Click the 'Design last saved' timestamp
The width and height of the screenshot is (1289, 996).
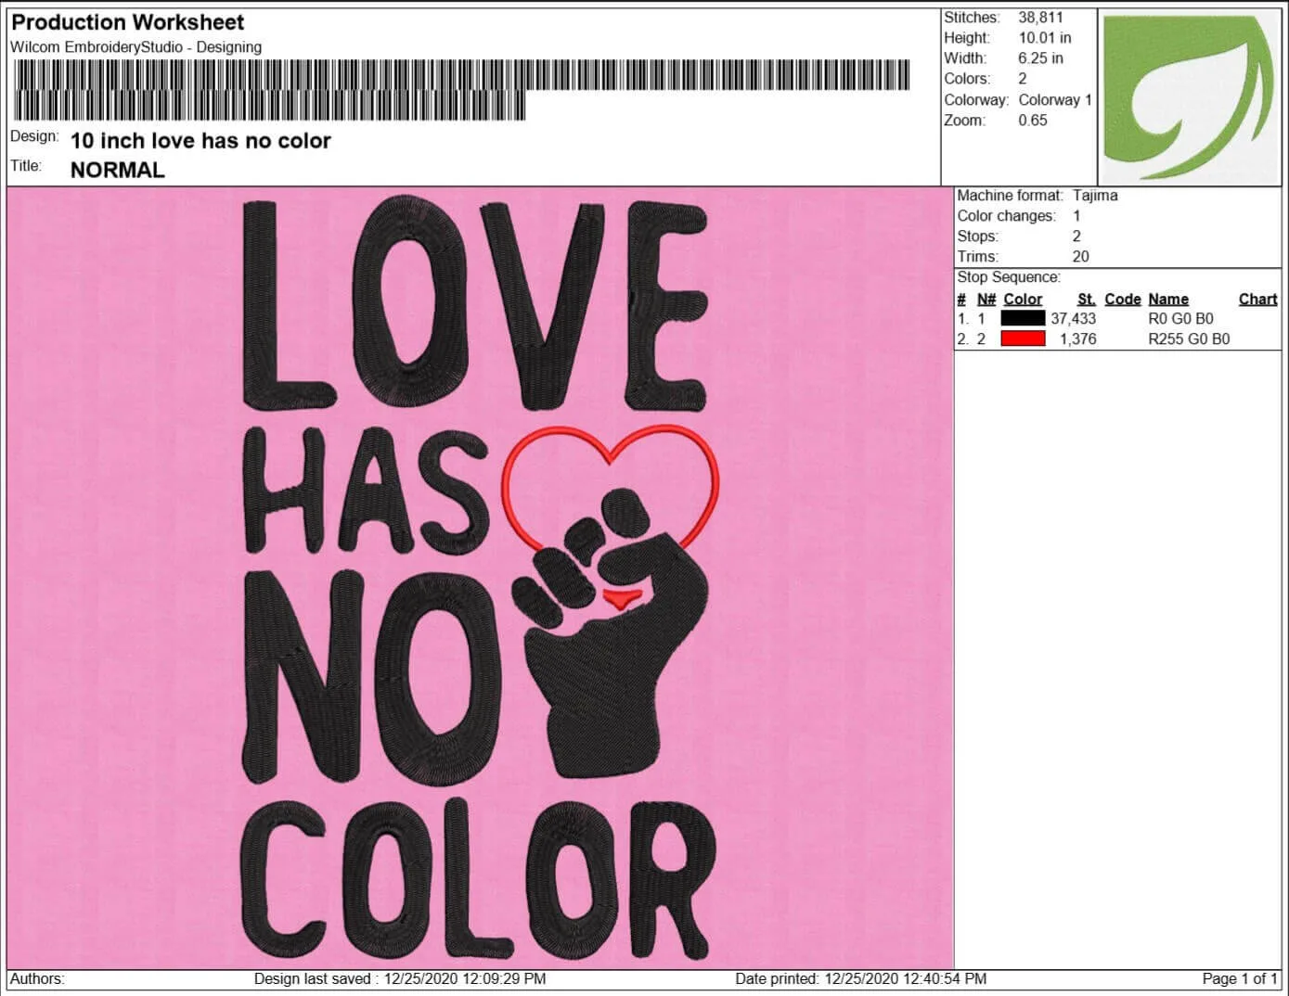[400, 978]
